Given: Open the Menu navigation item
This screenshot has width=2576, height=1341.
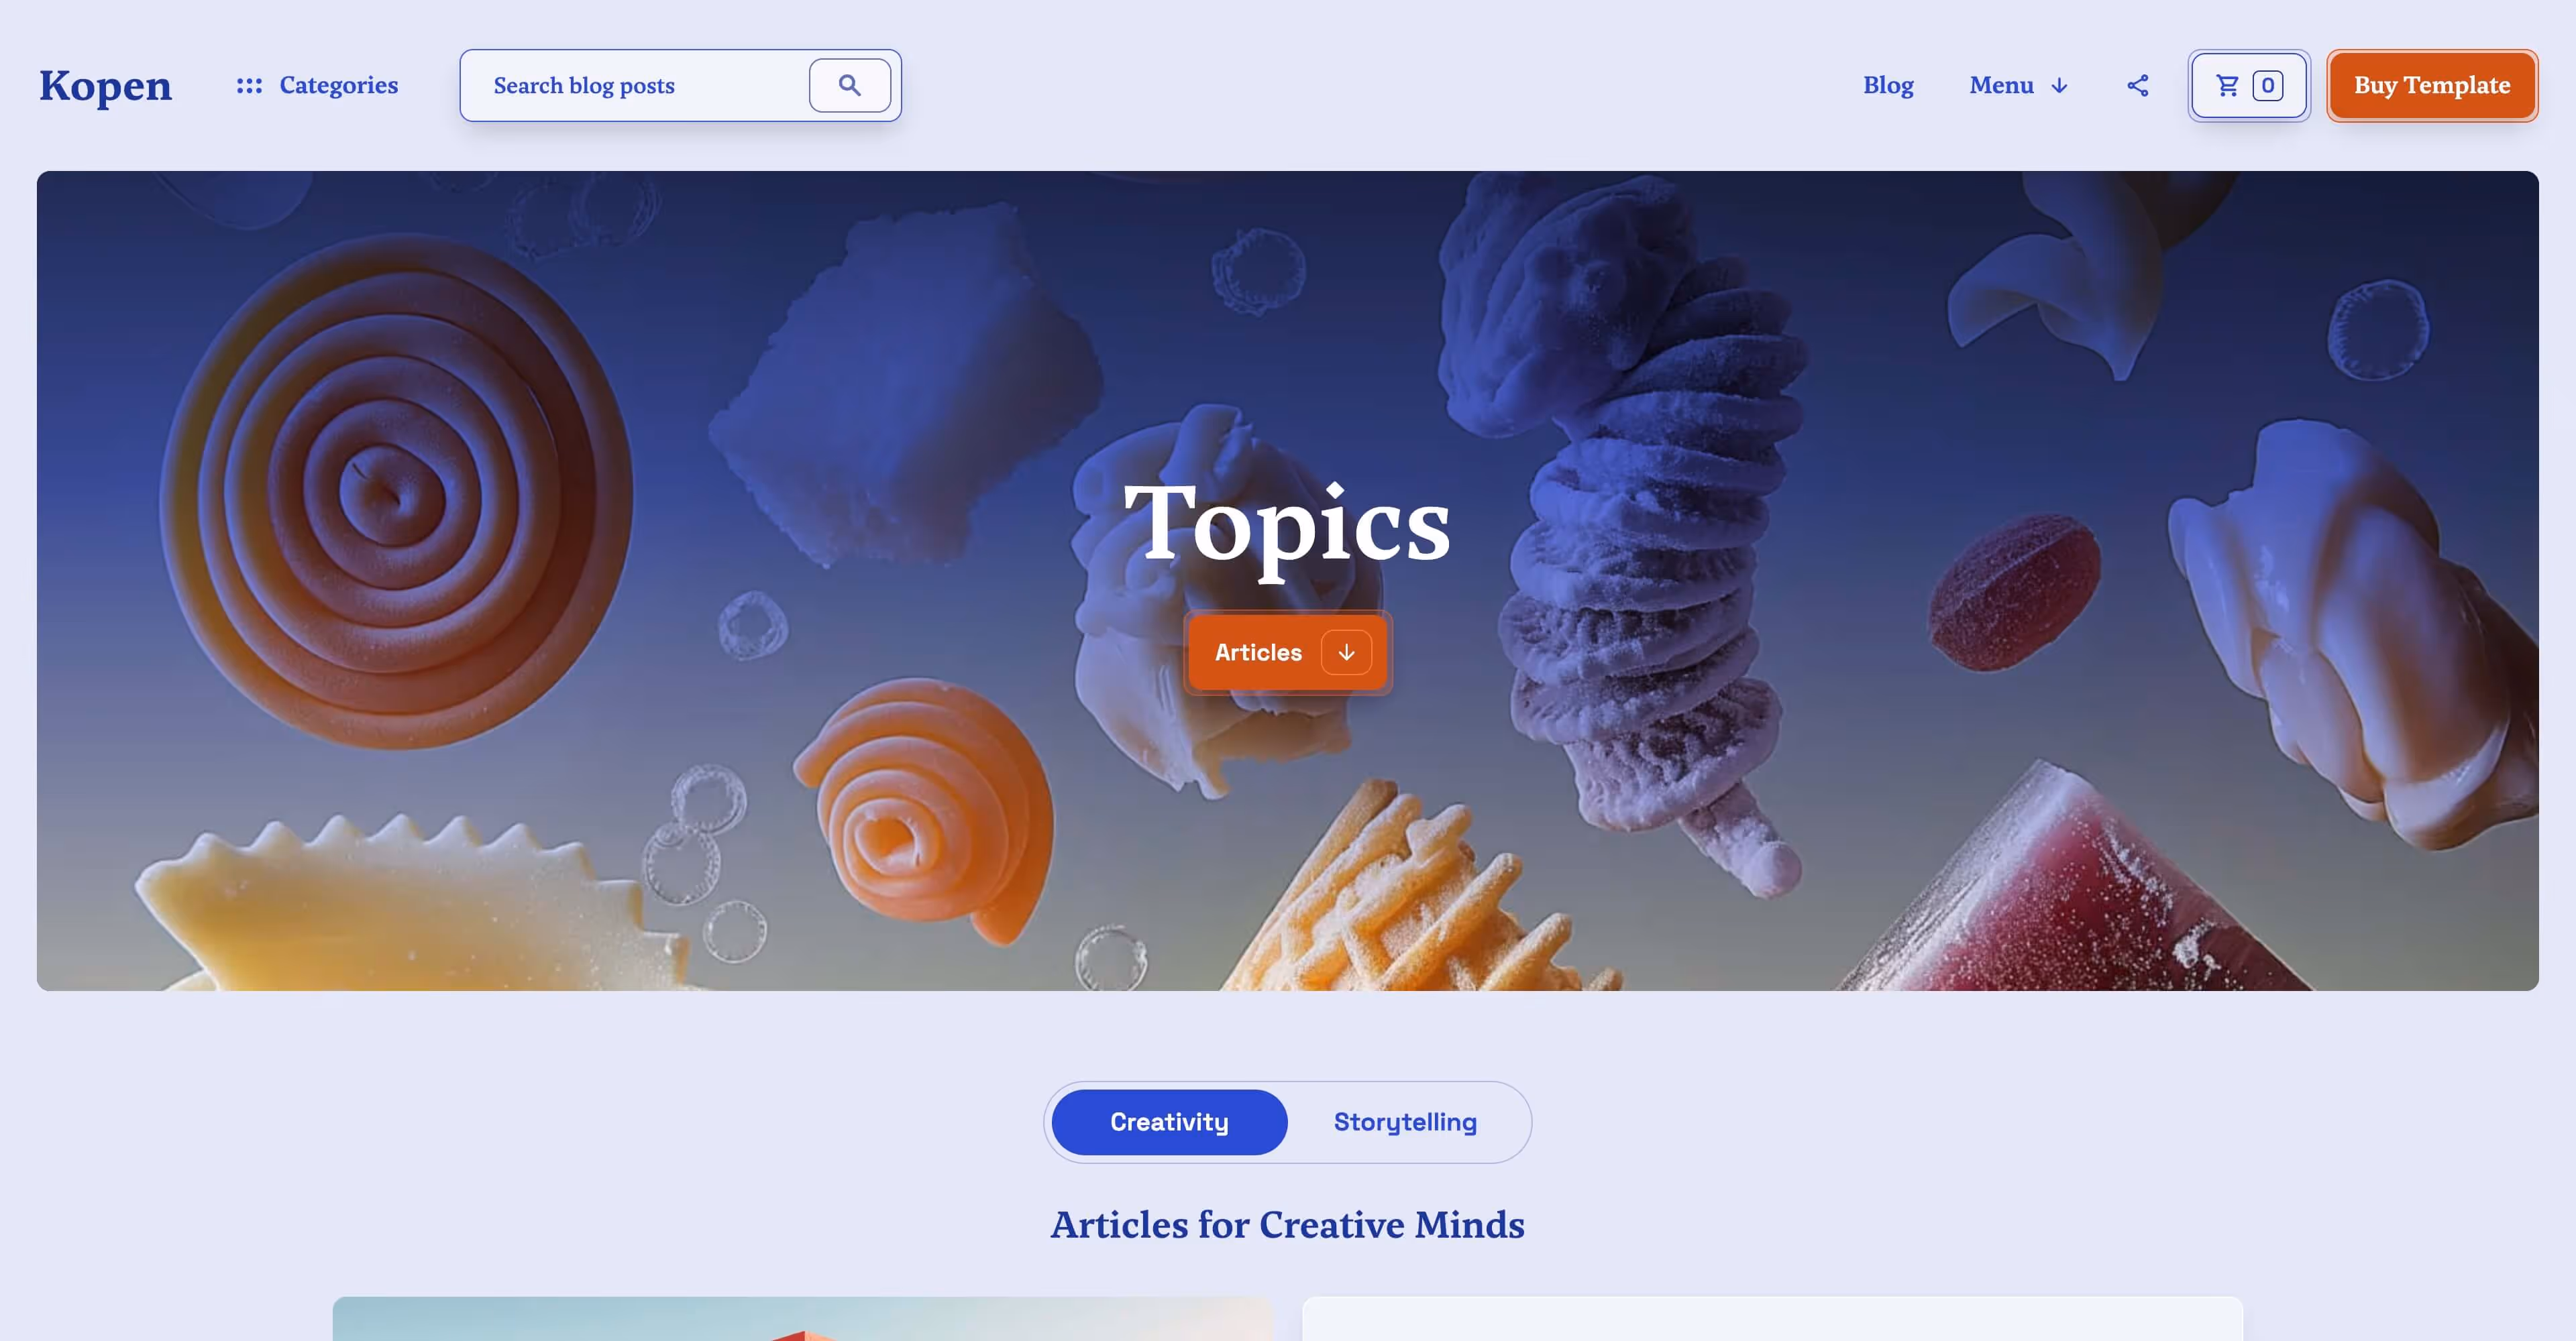Looking at the screenshot, I should tap(2019, 85).
